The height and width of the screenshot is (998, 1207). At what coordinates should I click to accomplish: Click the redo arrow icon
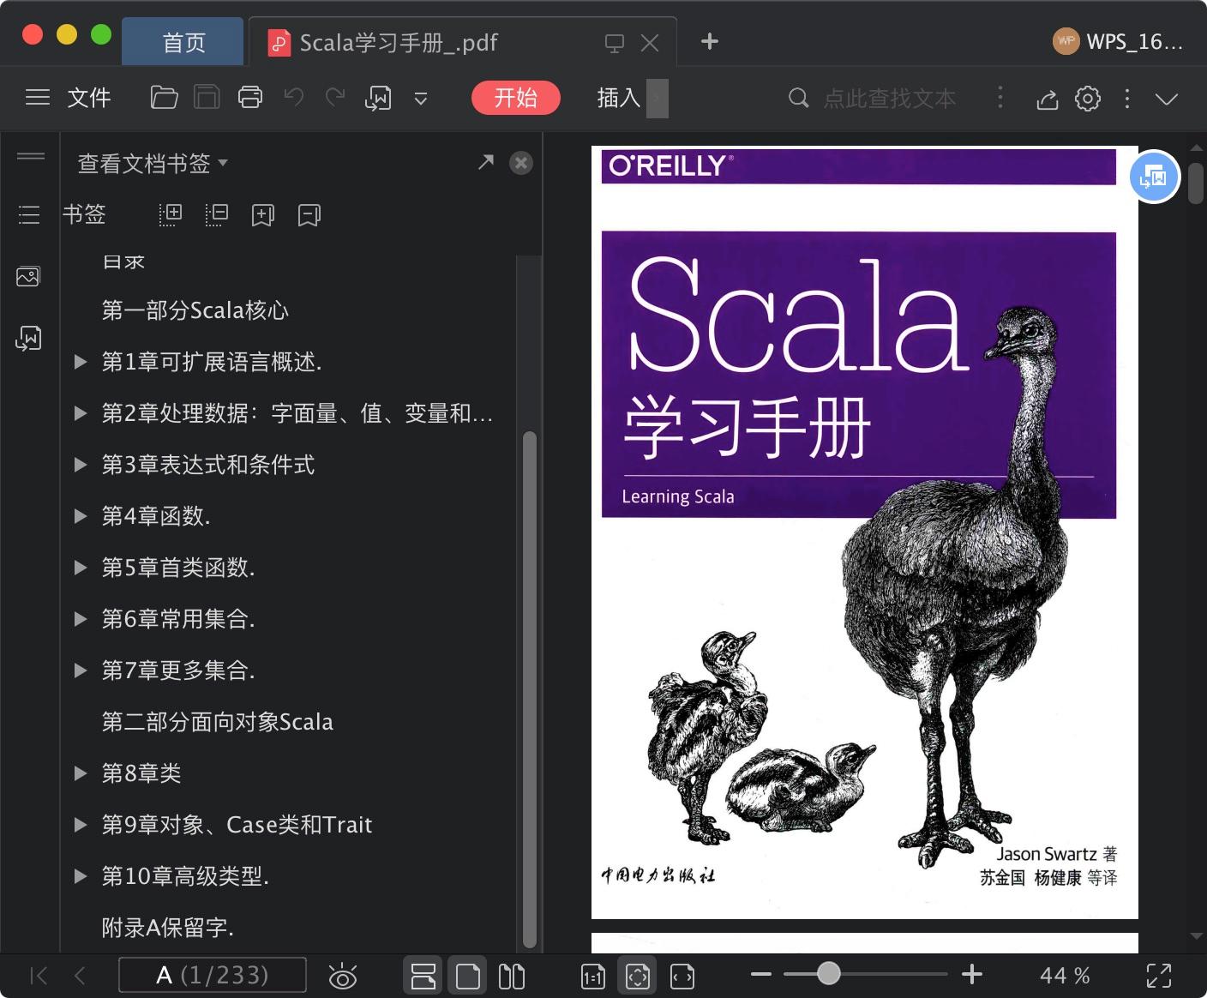(x=335, y=98)
